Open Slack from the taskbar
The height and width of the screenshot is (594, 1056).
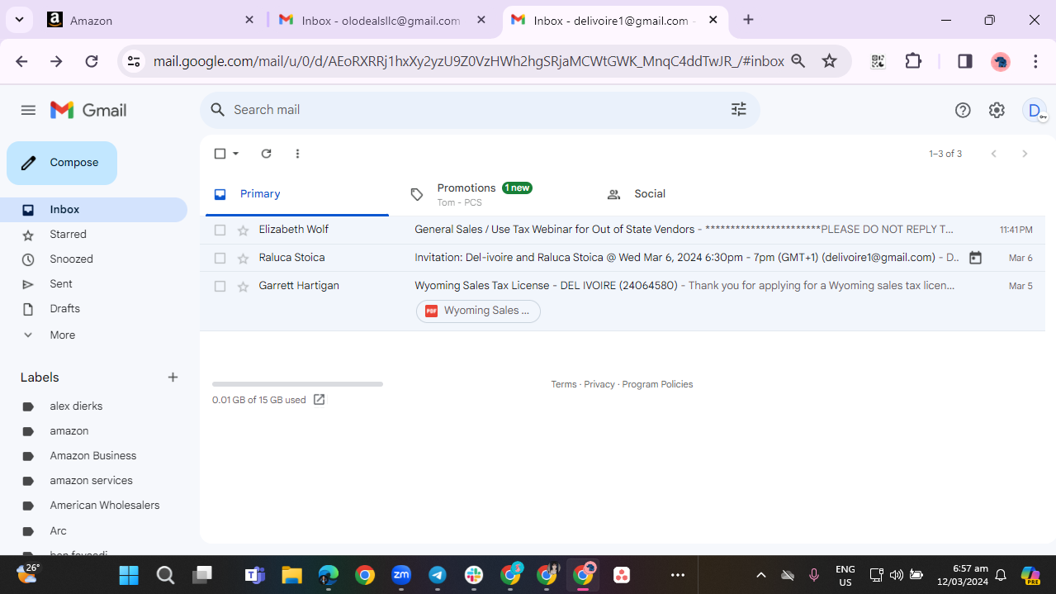click(474, 575)
